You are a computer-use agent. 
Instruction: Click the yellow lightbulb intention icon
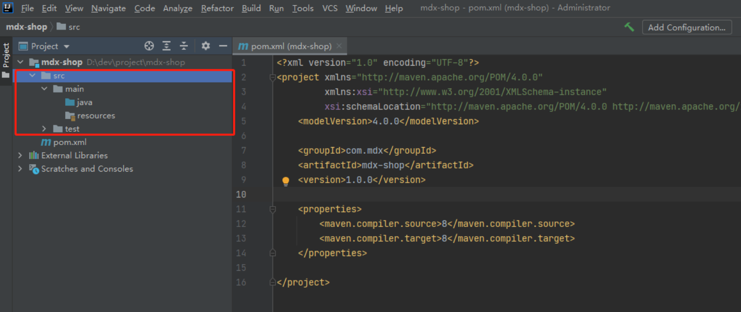tap(286, 181)
